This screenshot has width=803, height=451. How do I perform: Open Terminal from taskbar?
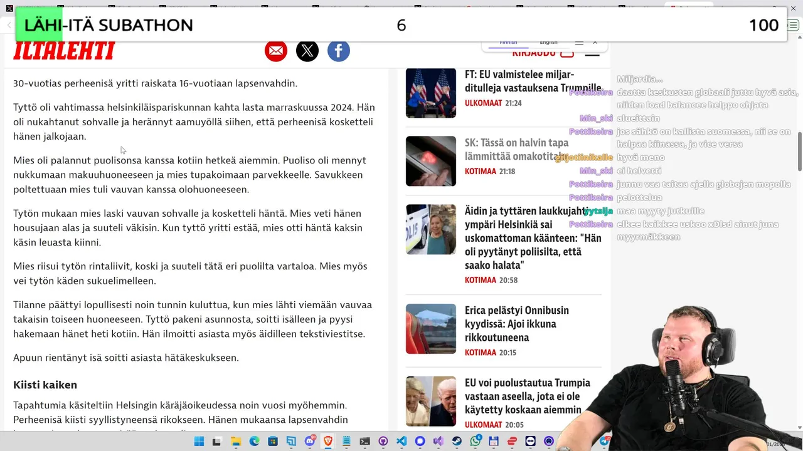pos(365,442)
